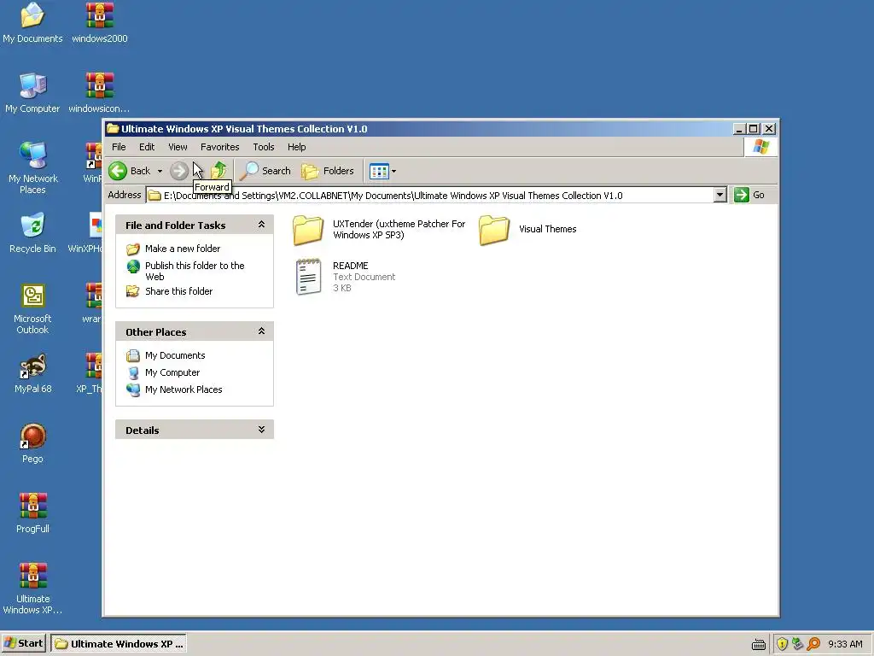The height and width of the screenshot is (656, 874).
Task: Select the ProgFull archive on the desktop
Action: coord(32,513)
